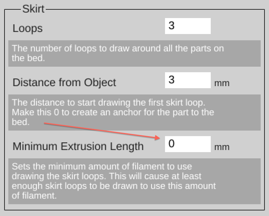Click the Skirt group title
Viewport: 269px width, 216px height.
[x=33, y=8]
